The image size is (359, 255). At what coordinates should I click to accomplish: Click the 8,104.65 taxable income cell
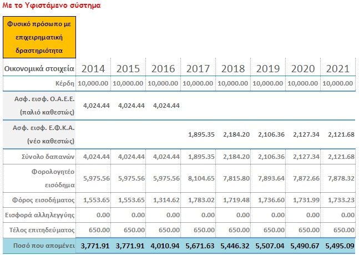pos(201,178)
